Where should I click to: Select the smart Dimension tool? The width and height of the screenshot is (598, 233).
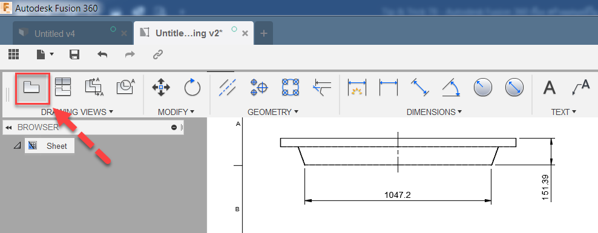click(x=357, y=87)
